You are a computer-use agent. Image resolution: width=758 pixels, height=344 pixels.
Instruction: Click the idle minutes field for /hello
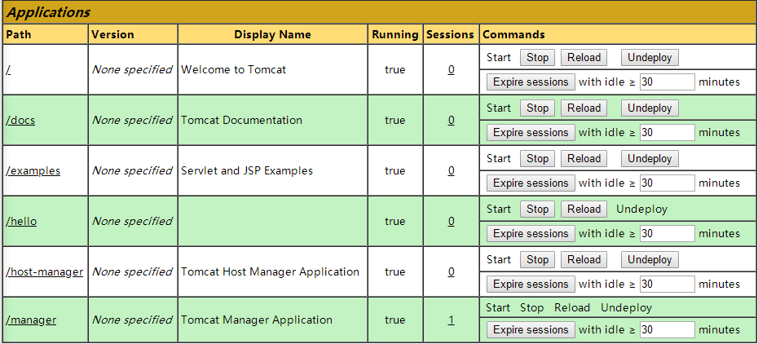pyautogui.click(x=667, y=234)
